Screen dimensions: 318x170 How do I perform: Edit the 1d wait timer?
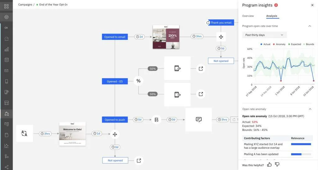(x=97, y=133)
